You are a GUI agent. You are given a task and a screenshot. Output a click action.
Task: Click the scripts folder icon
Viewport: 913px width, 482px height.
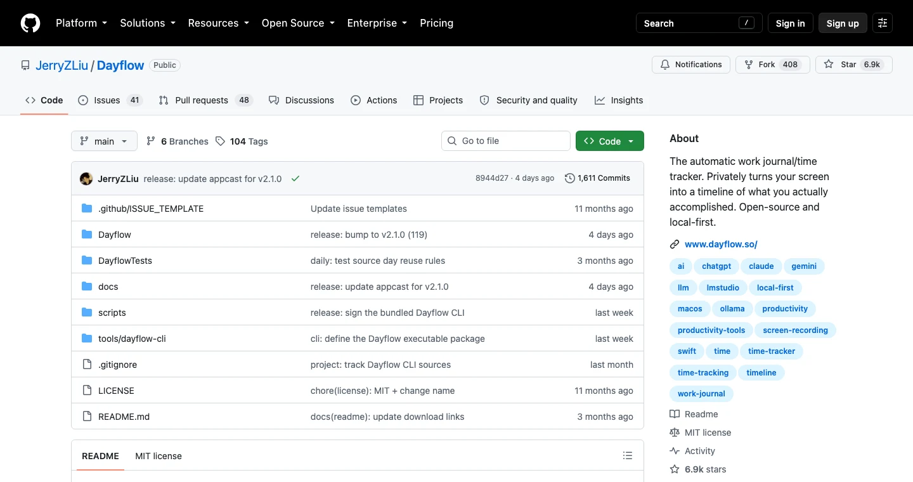click(x=87, y=313)
